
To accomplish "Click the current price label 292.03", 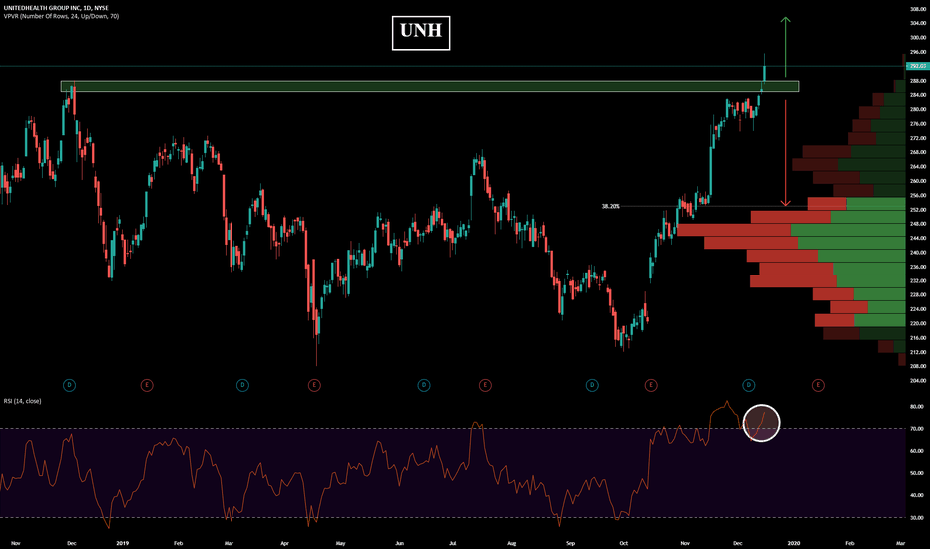I will tap(918, 66).
